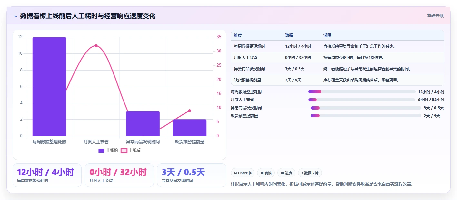The image size is (457, 200).
Task: Click the 异常商品发现时间 label beside its progress bar
Action: (x=246, y=108)
